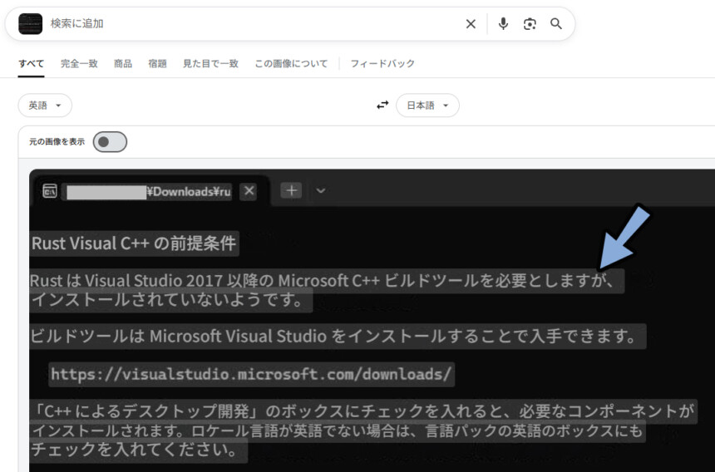
Task: Run search with the magnifying glass icon
Action: 555,24
